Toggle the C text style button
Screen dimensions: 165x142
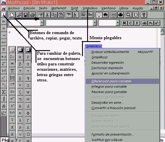click(131, 23)
